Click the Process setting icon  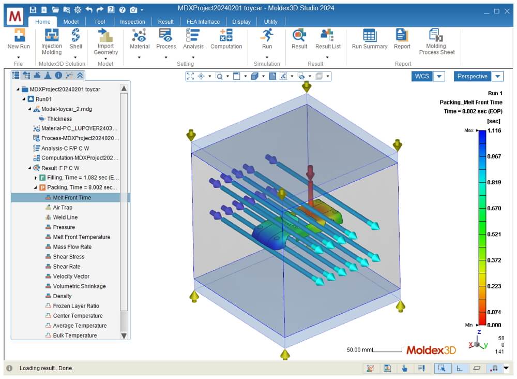click(x=166, y=36)
